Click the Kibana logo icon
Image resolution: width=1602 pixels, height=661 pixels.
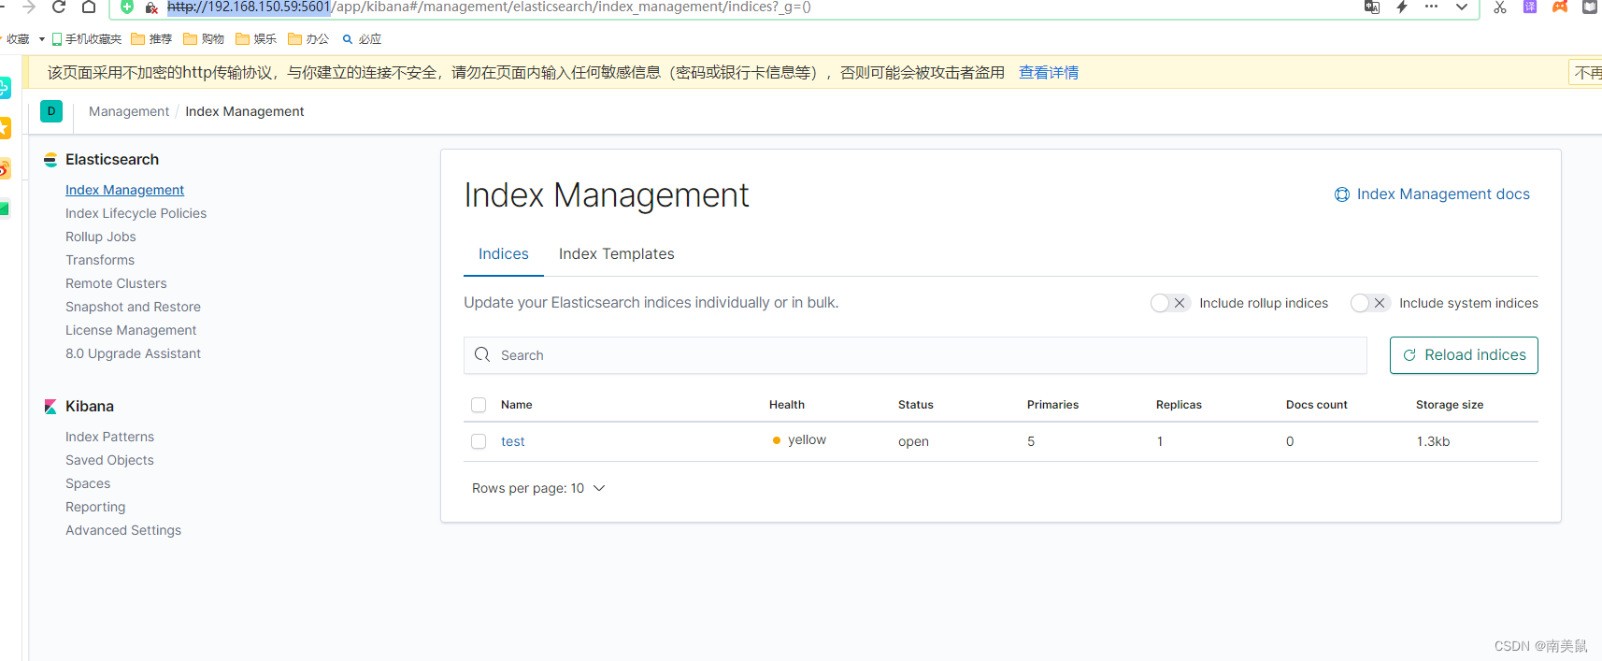(x=50, y=407)
